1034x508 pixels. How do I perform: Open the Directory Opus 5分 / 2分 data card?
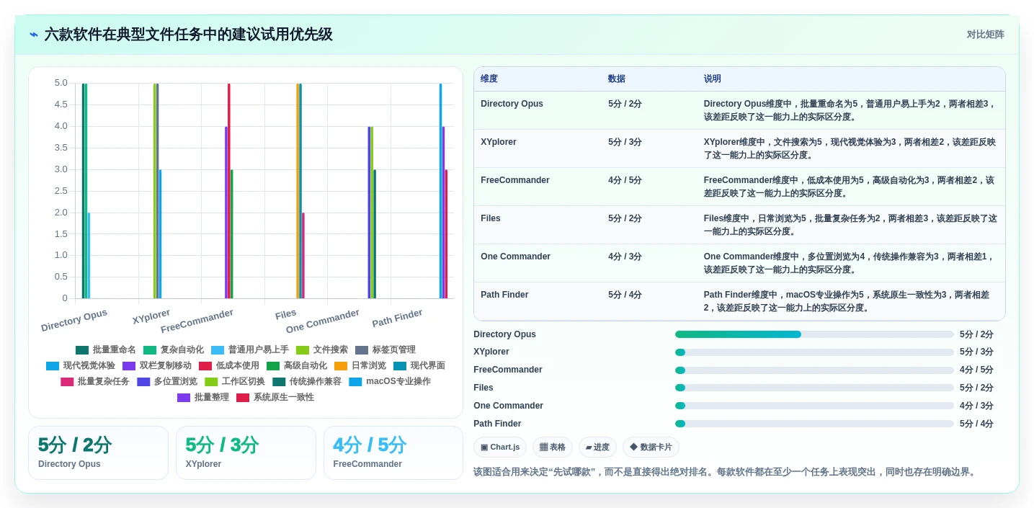click(98, 453)
